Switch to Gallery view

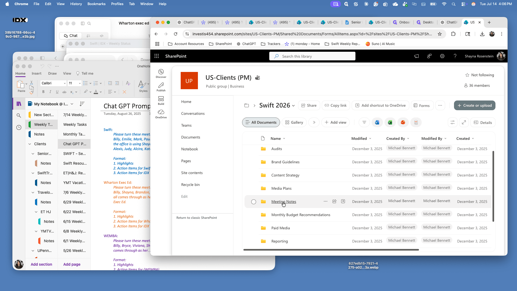(x=294, y=122)
